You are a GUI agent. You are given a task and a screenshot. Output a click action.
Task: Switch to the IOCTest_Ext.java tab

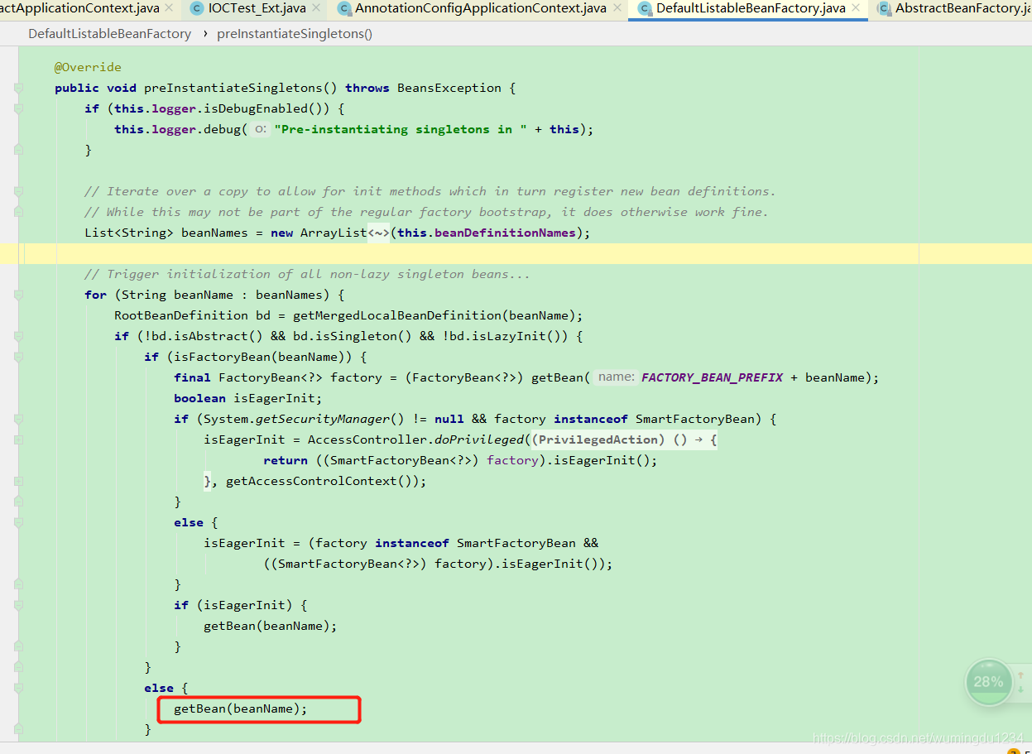click(257, 8)
